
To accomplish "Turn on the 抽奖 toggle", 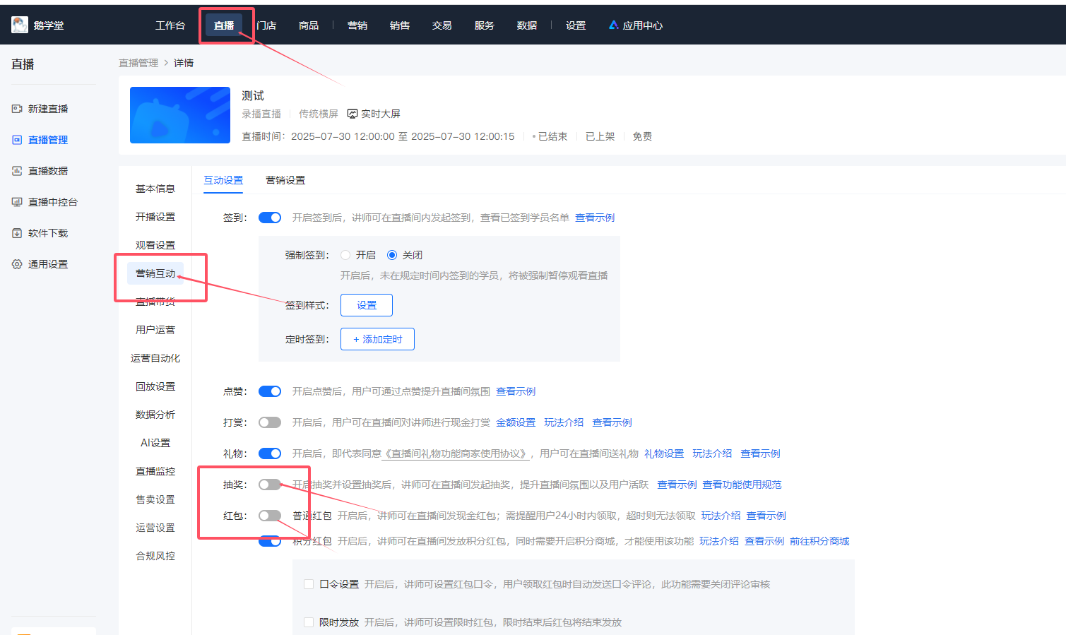I will [270, 485].
